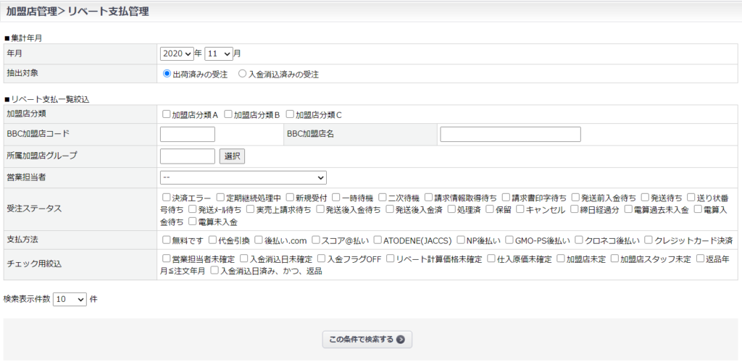Viewport: 742px width, 362px height.
Task: Check the 営業担当者未確定 filter checkbox
Action: point(167,258)
